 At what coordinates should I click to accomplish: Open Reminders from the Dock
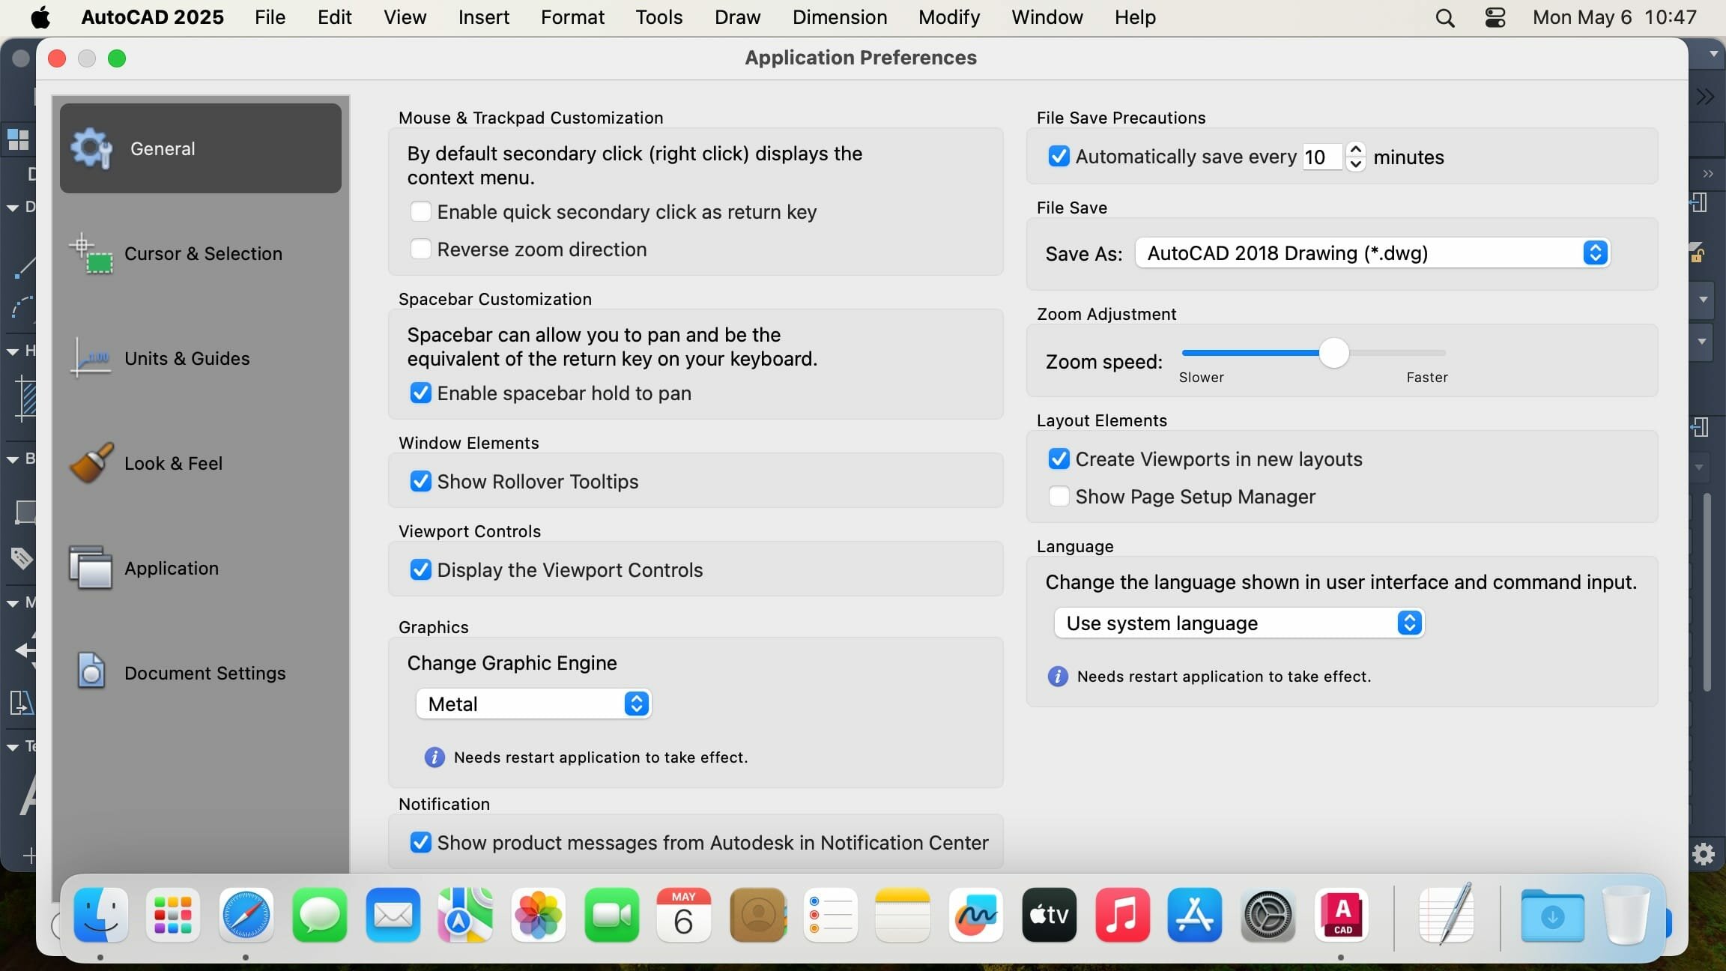pyautogui.click(x=830, y=915)
